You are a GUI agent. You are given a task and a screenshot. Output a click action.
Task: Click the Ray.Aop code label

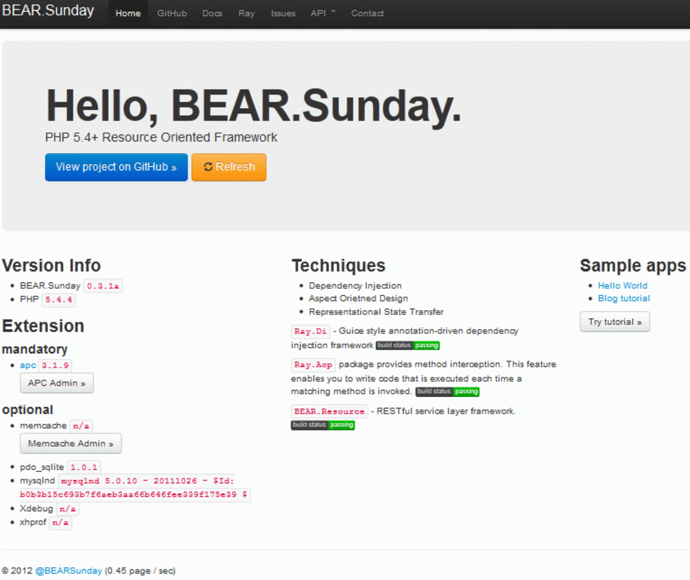(313, 365)
